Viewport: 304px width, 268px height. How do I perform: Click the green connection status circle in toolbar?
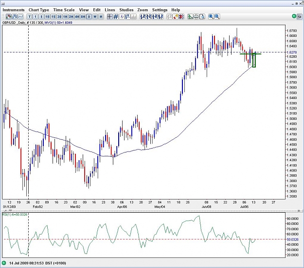tap(294, 16)
